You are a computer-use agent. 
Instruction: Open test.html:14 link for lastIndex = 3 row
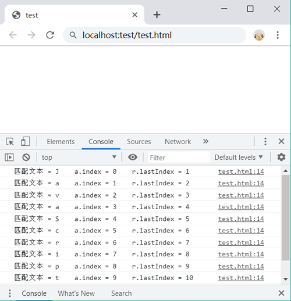coord(241,195)
